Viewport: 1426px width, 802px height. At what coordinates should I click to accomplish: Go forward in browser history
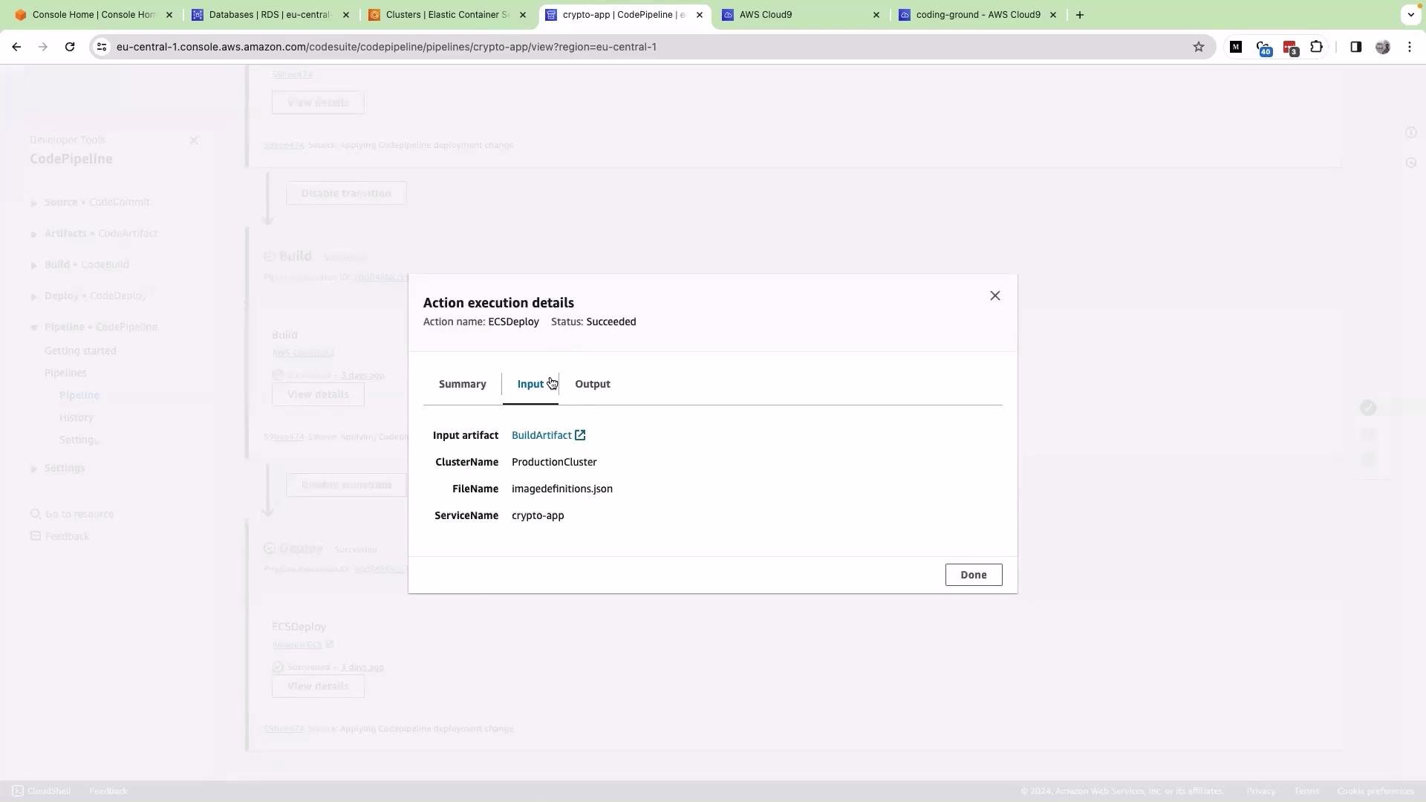tap(42, 47)
